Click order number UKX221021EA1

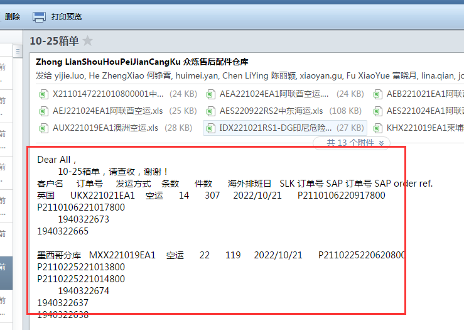(x=102, y=195)
